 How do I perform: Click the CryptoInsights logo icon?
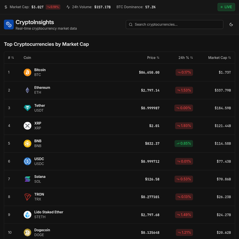click(9, 24)
